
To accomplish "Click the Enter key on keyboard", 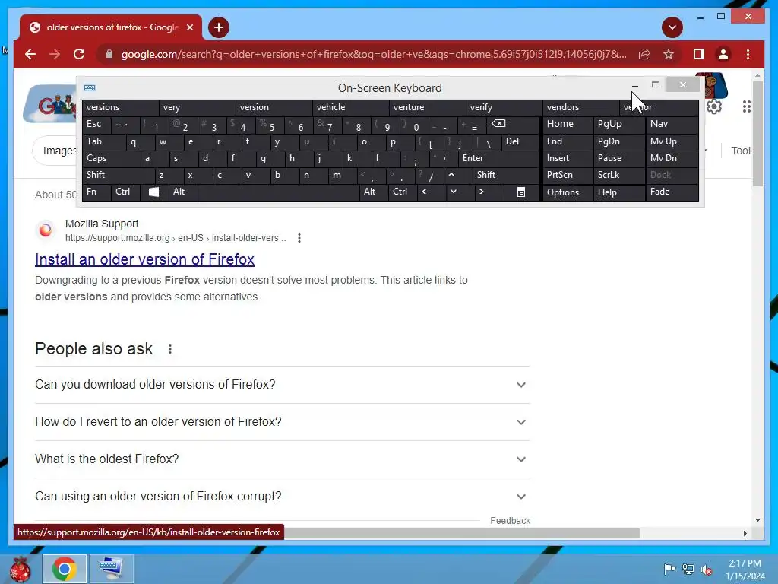I will [x=498, y=158].
